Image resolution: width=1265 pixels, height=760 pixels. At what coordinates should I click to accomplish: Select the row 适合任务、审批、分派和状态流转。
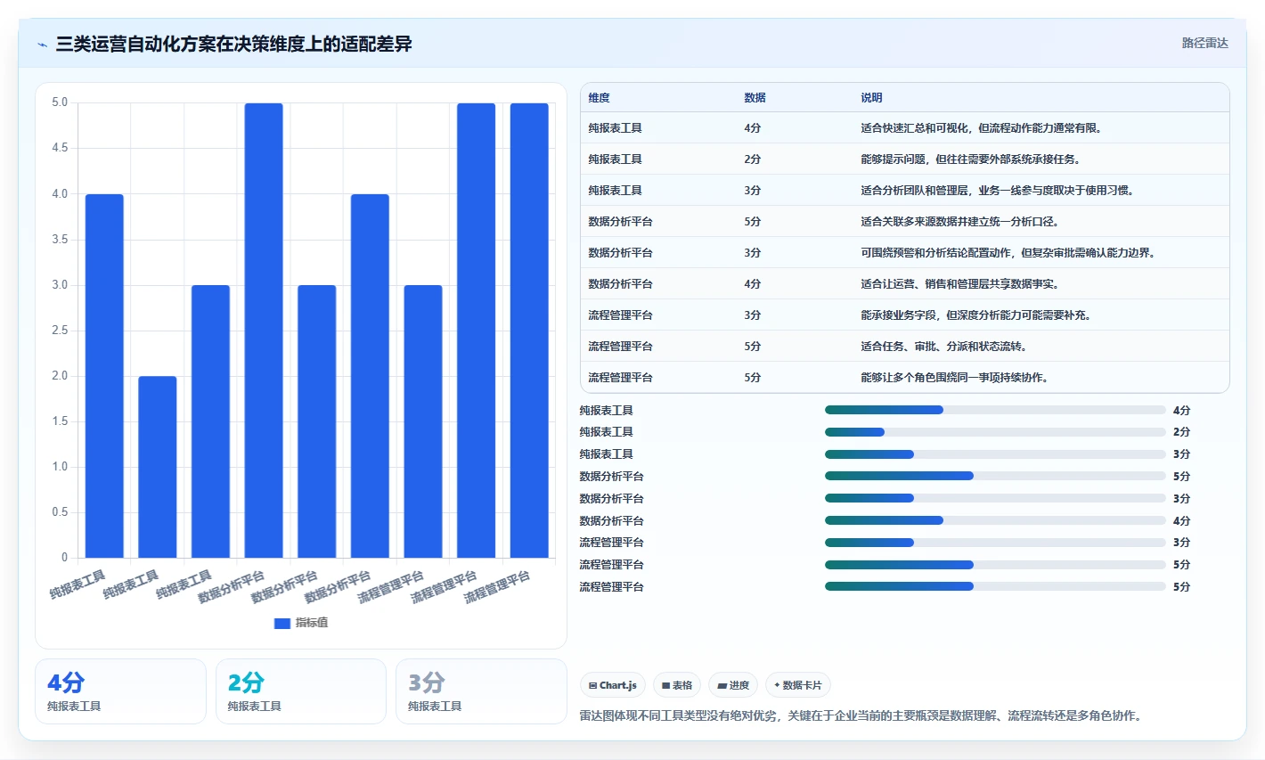click(x=905, y=347)
